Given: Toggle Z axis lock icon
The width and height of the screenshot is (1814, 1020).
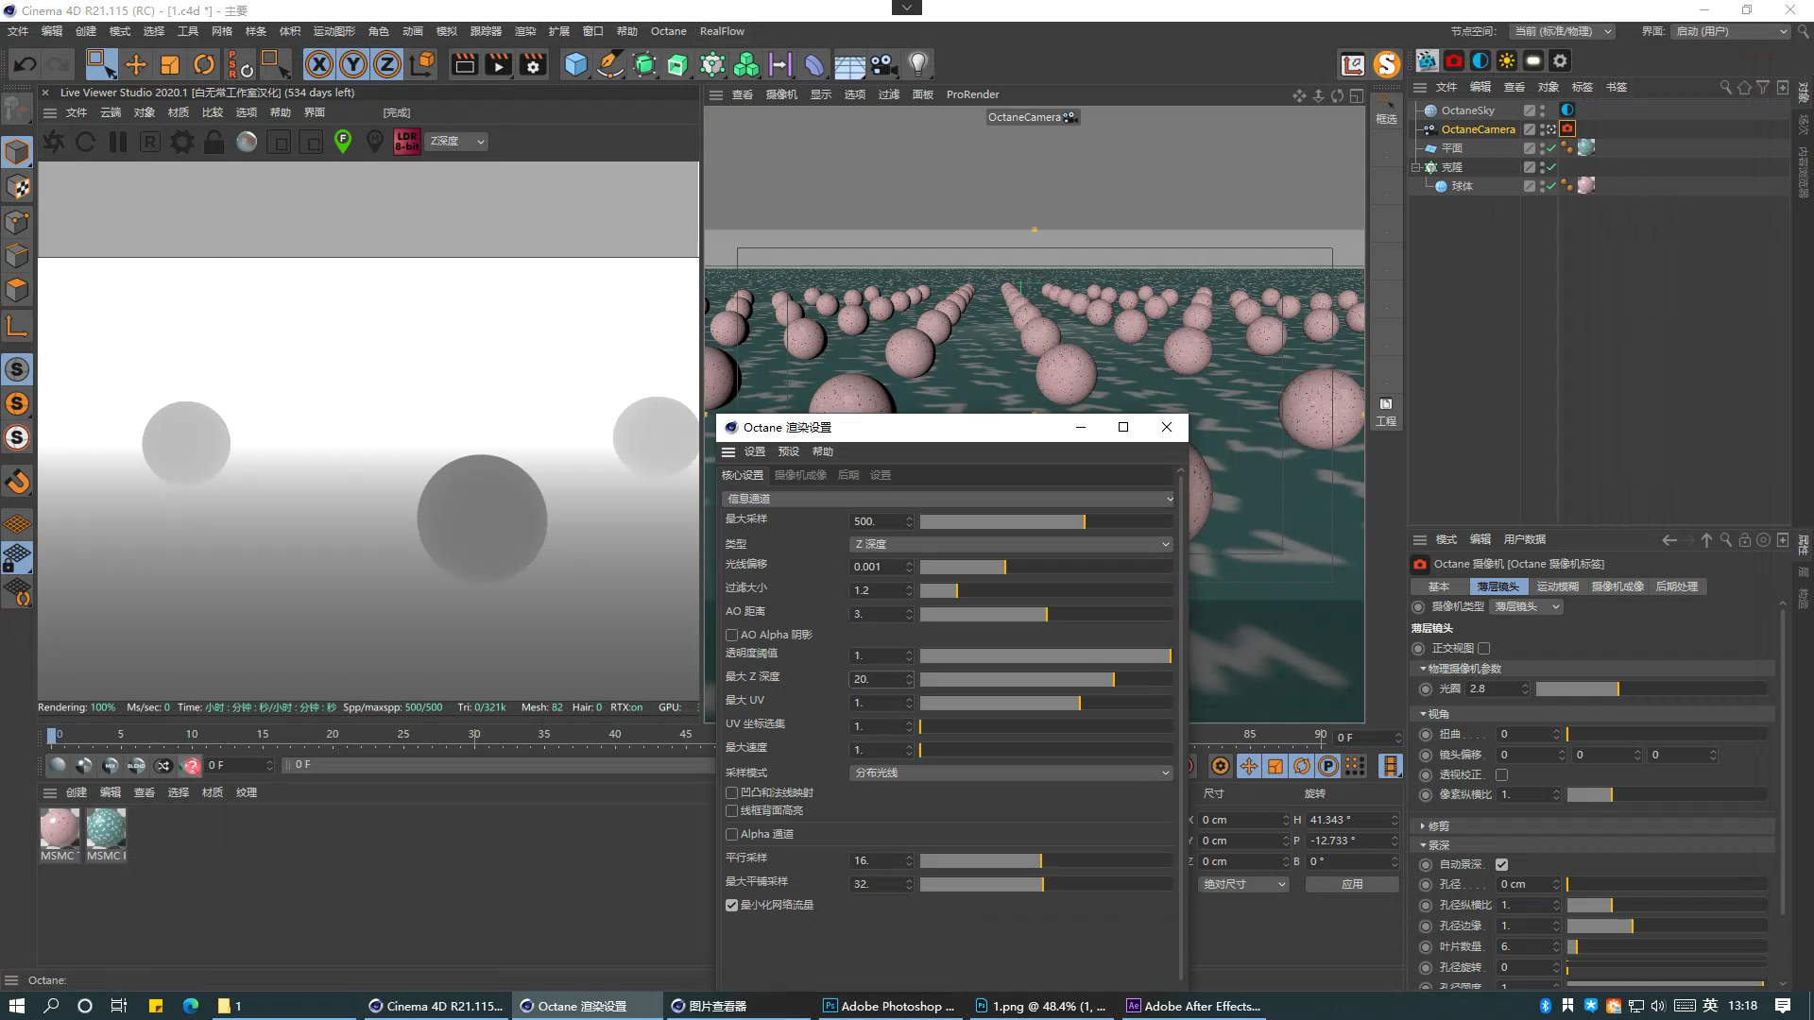Looking at the screenshot, I should 387,64.
